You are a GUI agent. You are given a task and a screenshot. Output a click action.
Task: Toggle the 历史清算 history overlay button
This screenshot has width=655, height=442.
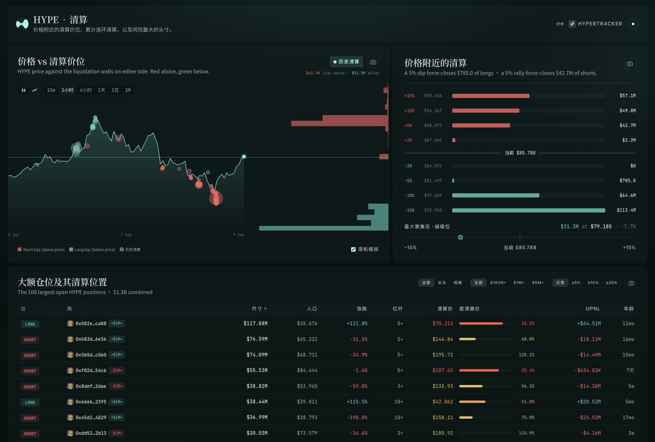coord(346,62)
